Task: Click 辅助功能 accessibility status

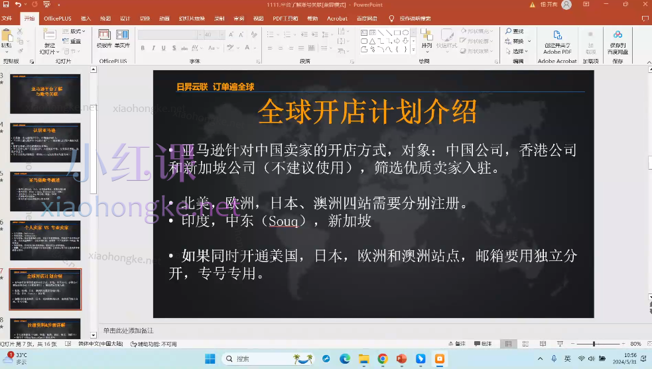Action: click(x=153, y=344)
